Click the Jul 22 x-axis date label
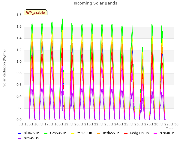Viewport: 192px width, 144px height. coord(94,124)
